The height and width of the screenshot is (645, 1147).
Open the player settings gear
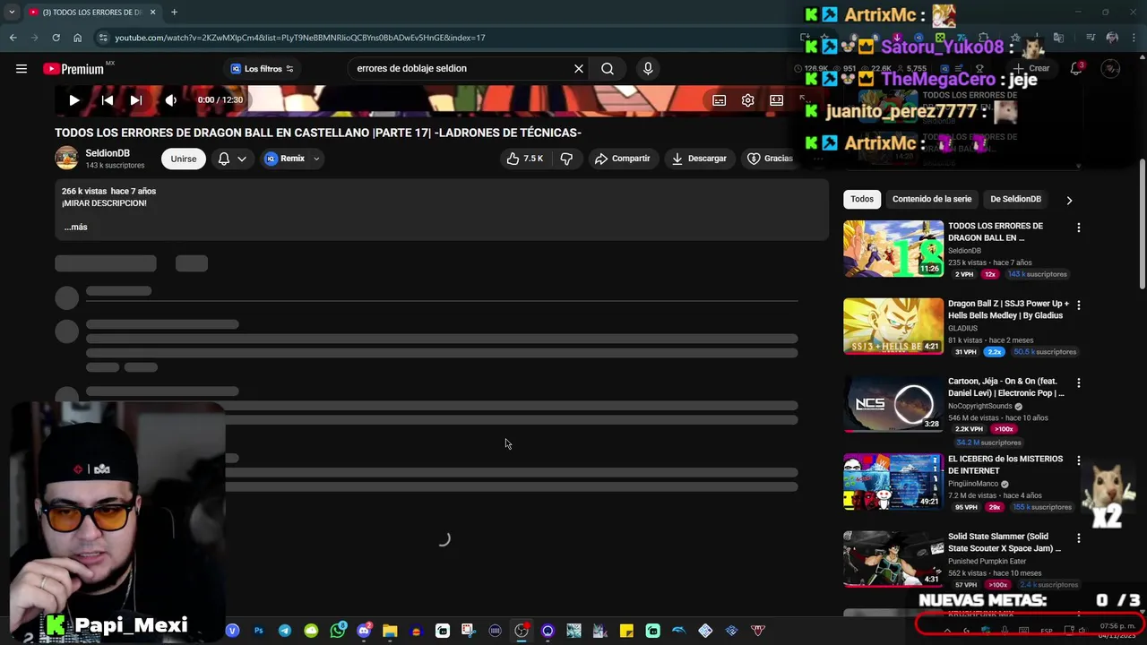(748, 100)
